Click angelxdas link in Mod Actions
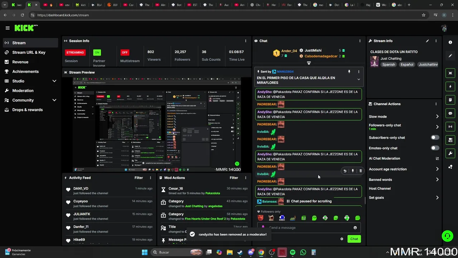458x258 pixels. click(215, 206)
